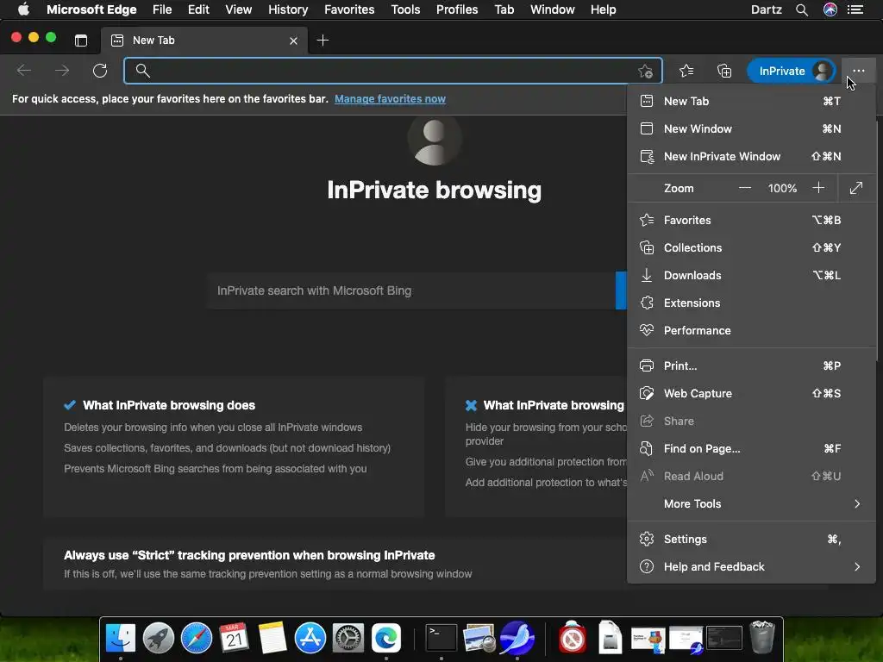Choose Print... in the menu
Screen dimensions: 883x662
point(751,365)
